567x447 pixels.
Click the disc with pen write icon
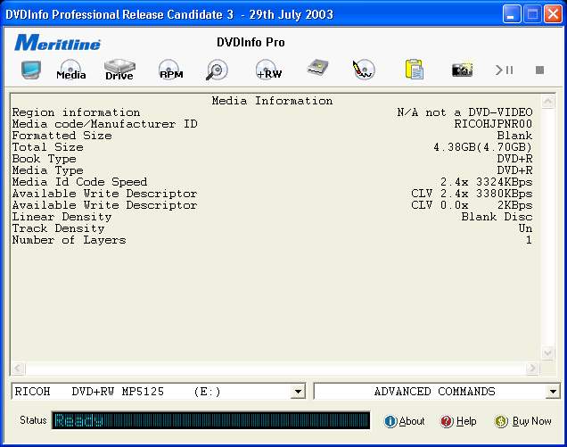(x=364, y=70)
